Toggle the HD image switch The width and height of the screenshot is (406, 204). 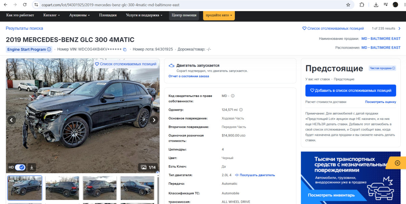20,167
